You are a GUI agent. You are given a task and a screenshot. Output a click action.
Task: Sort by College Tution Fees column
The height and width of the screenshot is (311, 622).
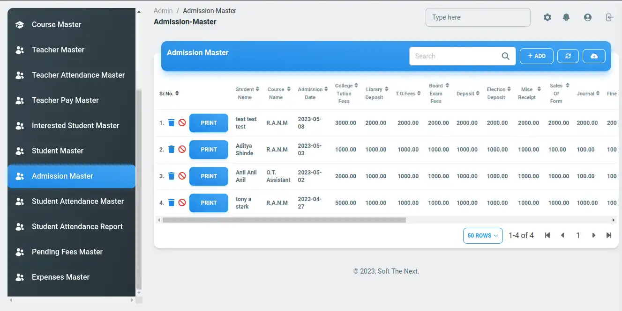(x=346, y=94)
